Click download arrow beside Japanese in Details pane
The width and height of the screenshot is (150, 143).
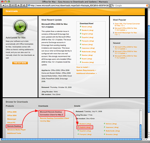[104, 127]
